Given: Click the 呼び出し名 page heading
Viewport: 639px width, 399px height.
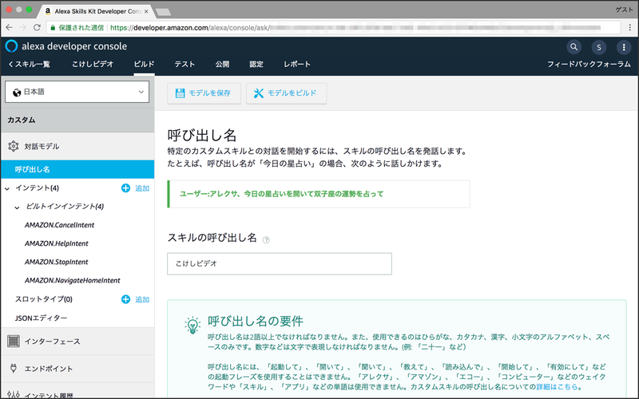Looking at the screenshot, I should (202, 135).
